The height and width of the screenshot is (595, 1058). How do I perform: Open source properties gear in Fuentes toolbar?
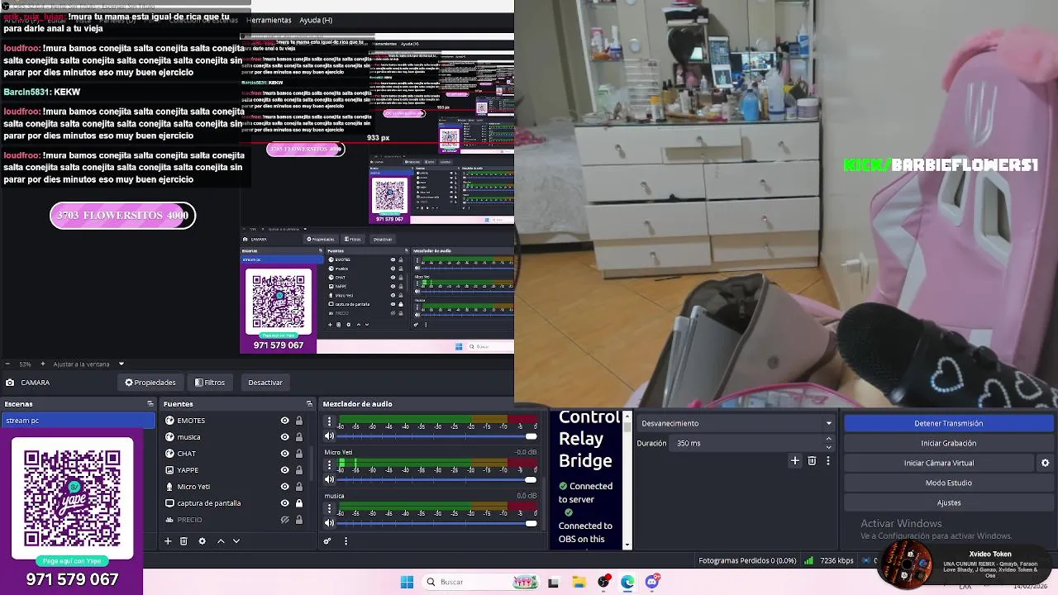(x=202, y=541)
